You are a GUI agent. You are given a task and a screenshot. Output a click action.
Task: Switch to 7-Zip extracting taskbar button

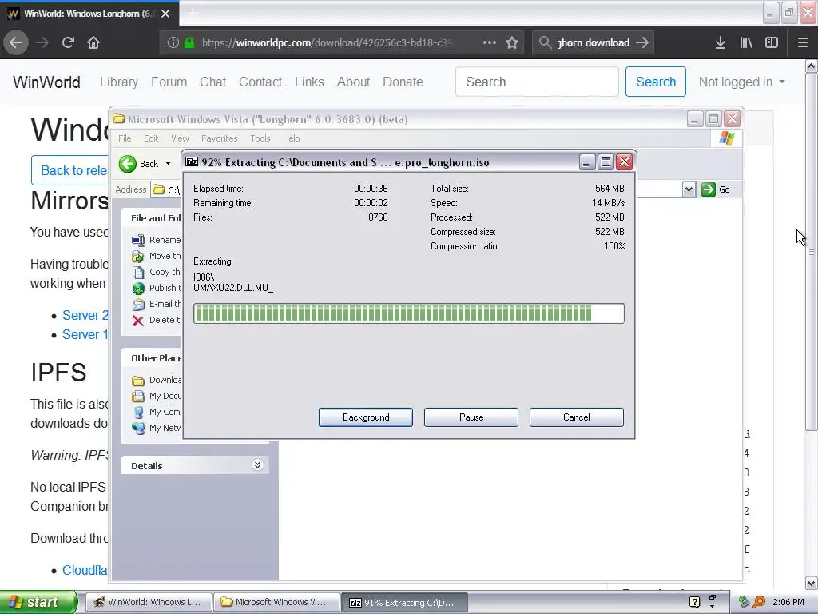[x=404, y=602]
